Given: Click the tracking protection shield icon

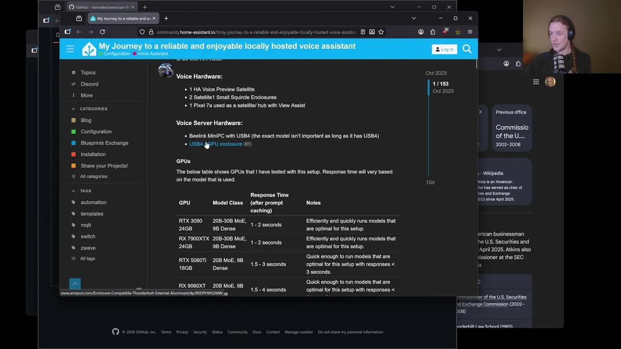Looking at the screenshot, I should pyautogui.click(x=142, y=32).
